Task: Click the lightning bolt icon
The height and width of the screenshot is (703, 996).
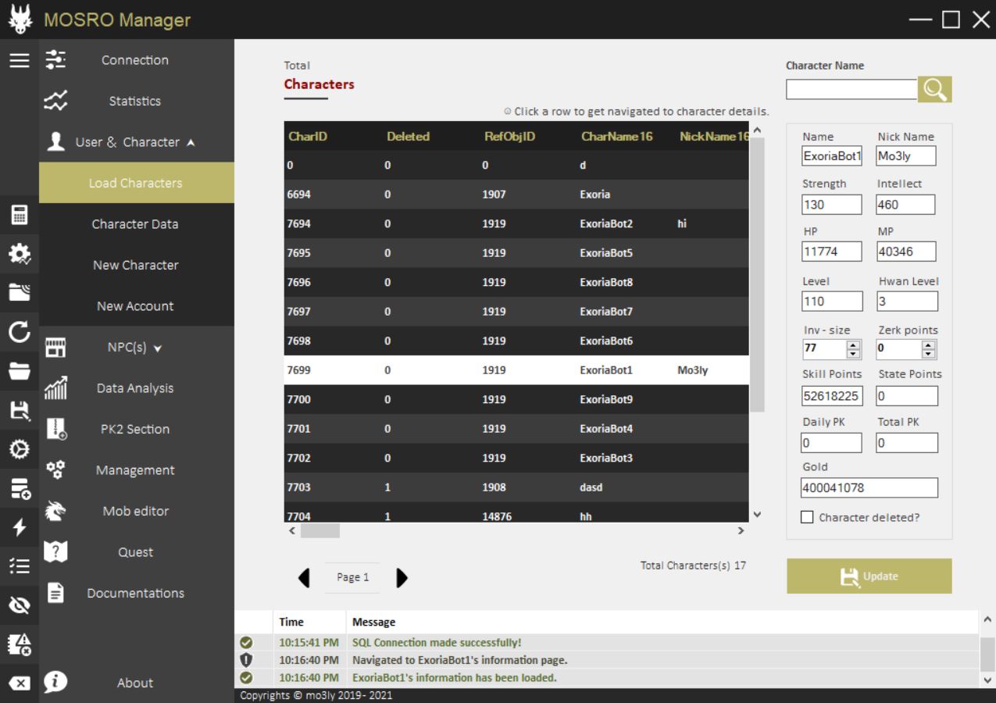Action: point(20,528)
